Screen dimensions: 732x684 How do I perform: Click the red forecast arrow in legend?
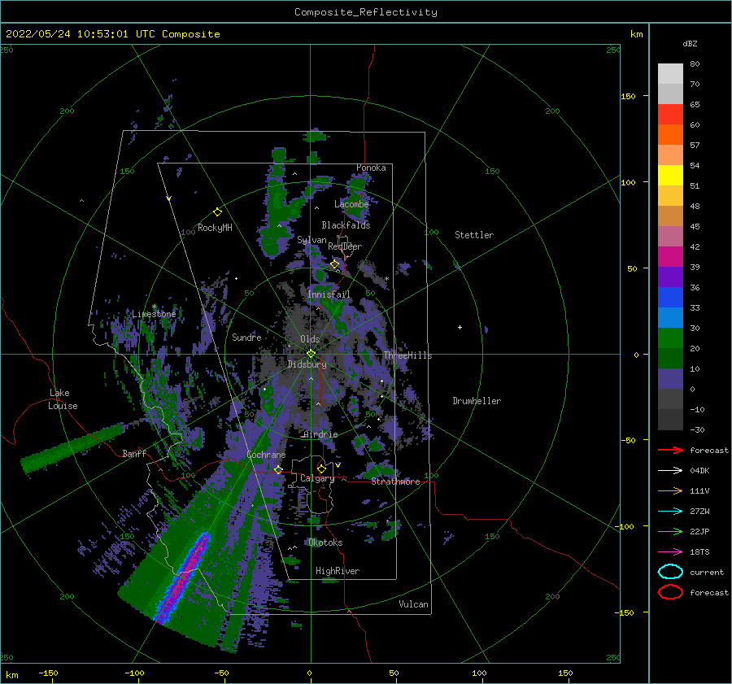[x=670, y=450]
